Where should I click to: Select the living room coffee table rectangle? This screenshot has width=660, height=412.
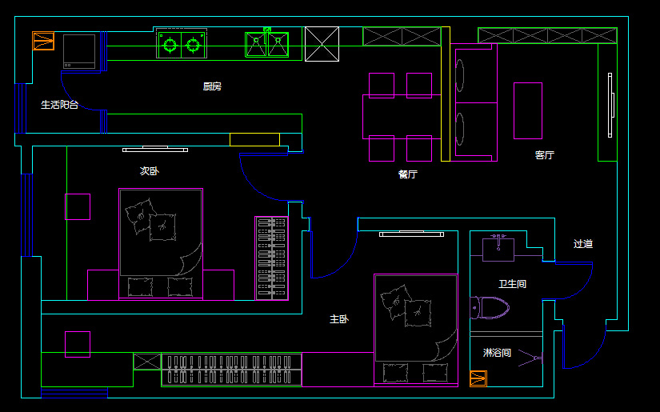(528, 110)
